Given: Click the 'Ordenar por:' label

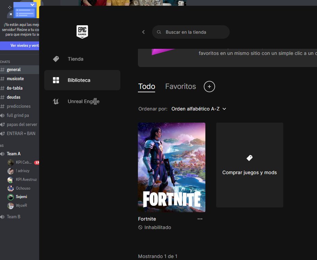Looking at the screenshot, I should [153, 109].
